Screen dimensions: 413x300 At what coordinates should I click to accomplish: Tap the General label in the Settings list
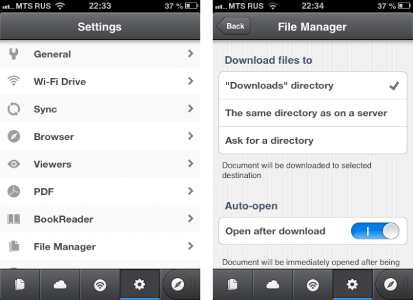point(52,54)
